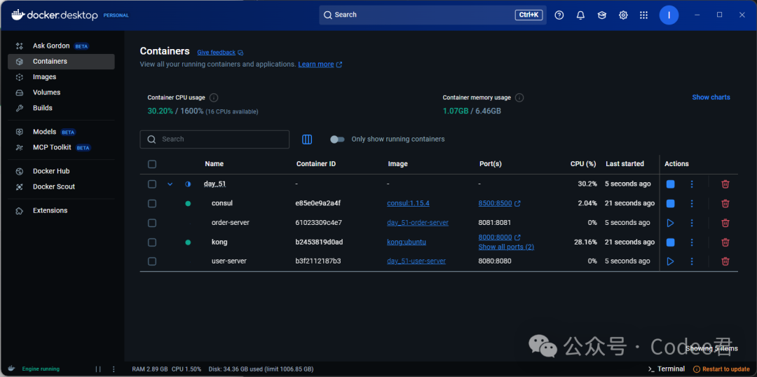Open engine options menu in status bar
757x377 pixels.
[114, 369]
